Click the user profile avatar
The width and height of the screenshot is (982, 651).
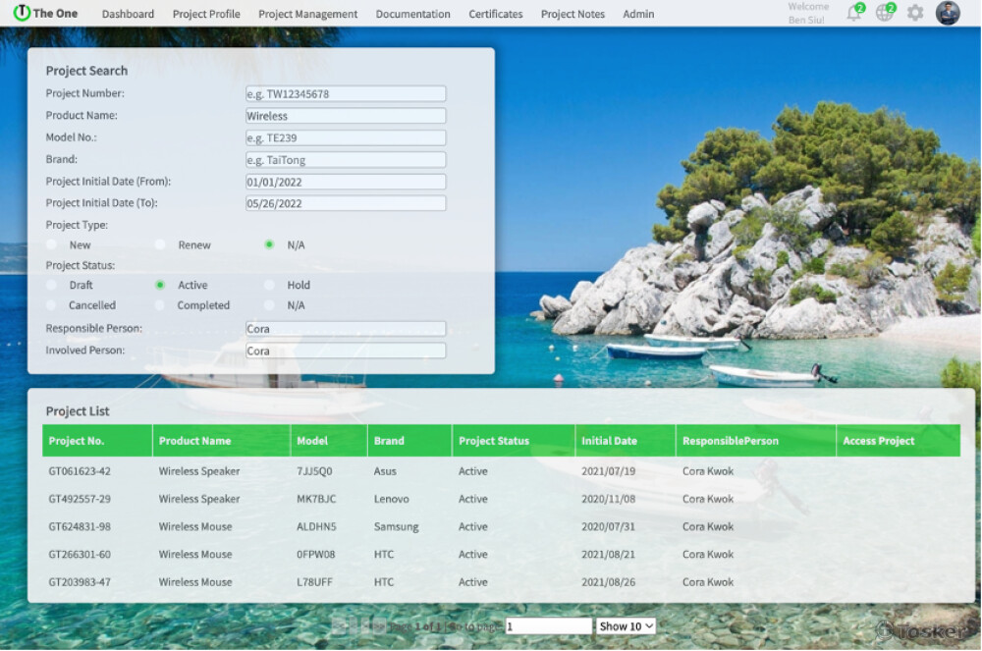tap(948, 13)
